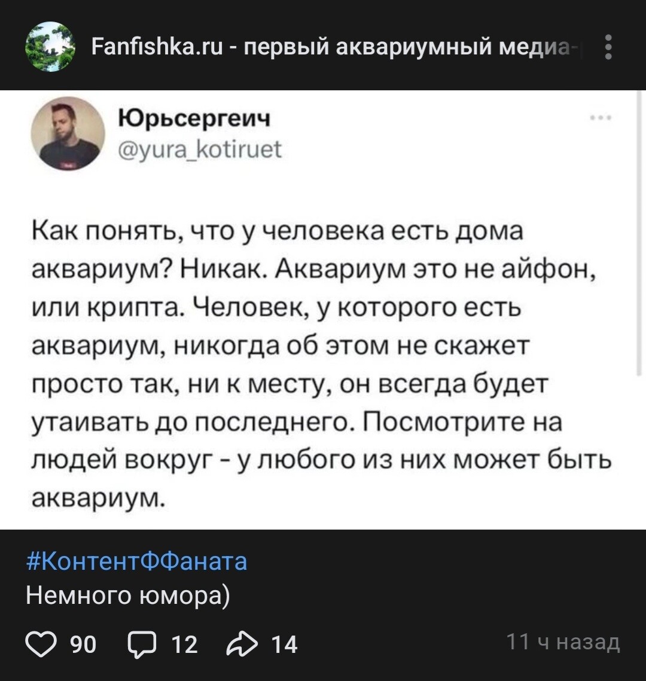Viewport: 646px width, 681px height.
Task: Share the post using the arrow icon
Action: 242,643
